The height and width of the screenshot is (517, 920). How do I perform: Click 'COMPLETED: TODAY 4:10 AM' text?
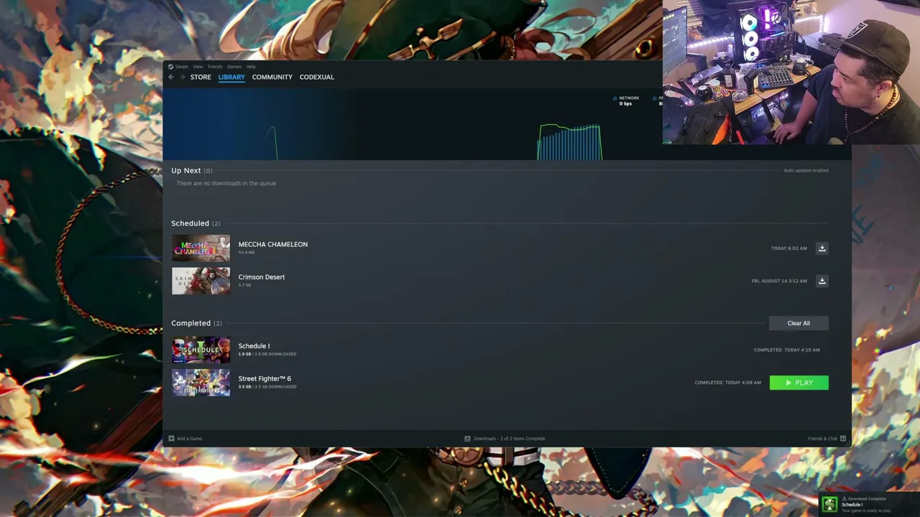(787, 350)
